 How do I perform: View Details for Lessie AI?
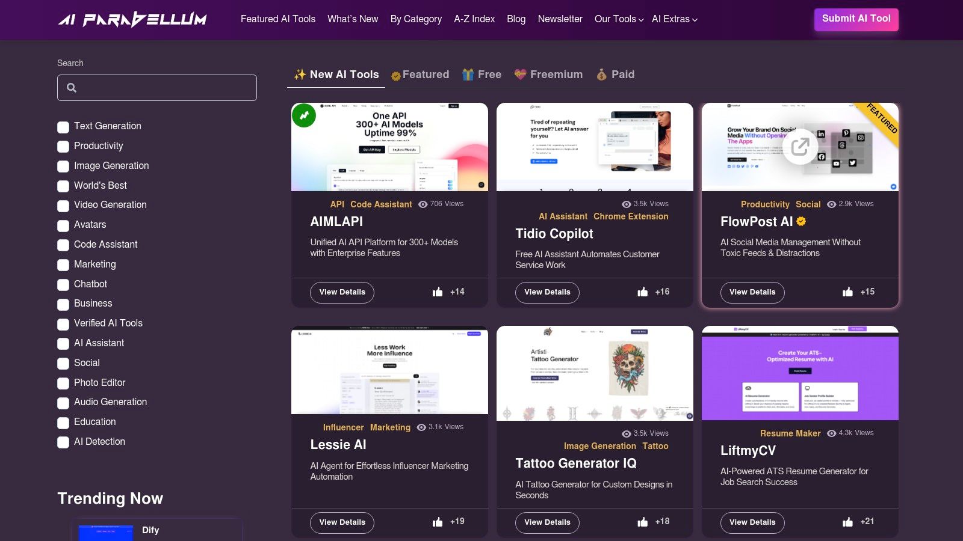(x=342, y=522)
